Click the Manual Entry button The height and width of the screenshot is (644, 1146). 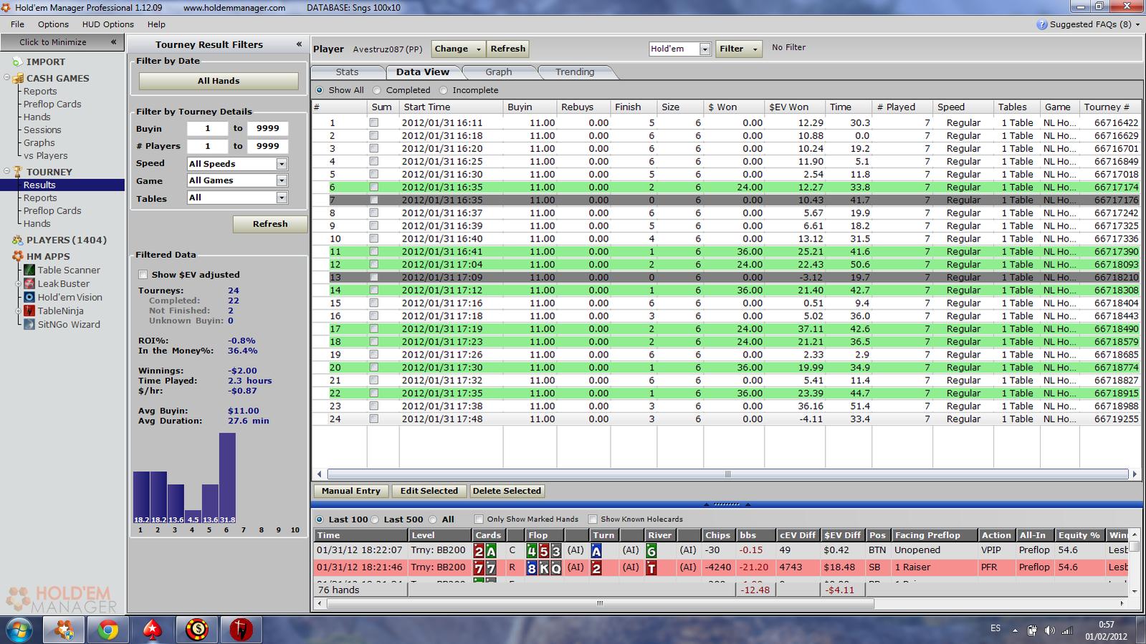(351, 491)
